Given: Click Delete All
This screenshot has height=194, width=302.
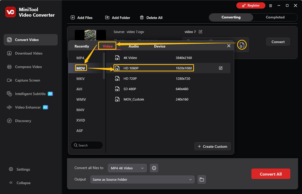Looking at the screenshot, I should coord(151,18).
